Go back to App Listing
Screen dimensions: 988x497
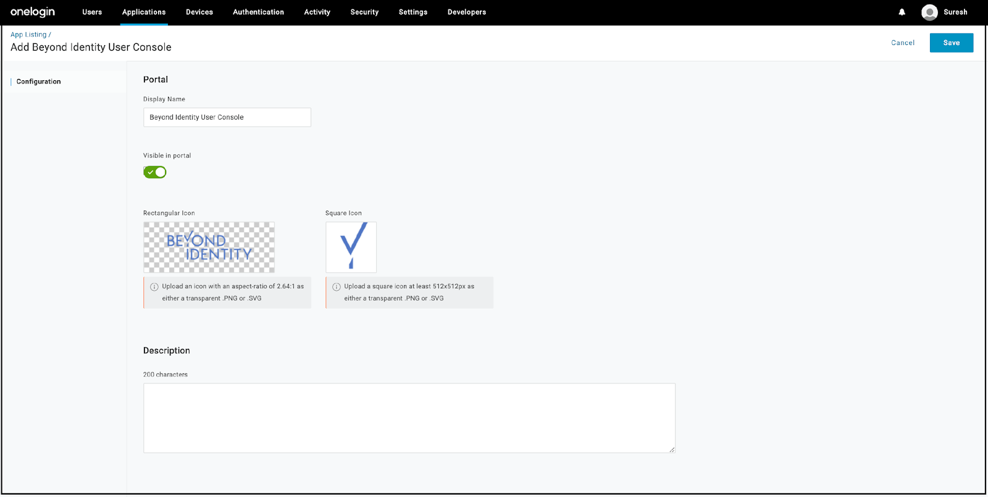tap(28, 35)
